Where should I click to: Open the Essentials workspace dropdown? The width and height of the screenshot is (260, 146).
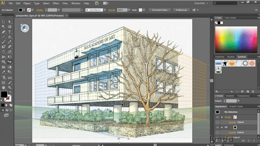click(201, 3)
